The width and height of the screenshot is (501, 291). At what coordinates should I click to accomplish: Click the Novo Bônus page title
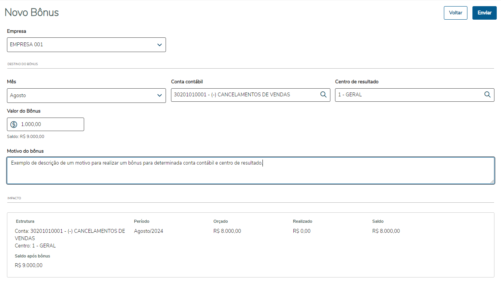(32, 12)
